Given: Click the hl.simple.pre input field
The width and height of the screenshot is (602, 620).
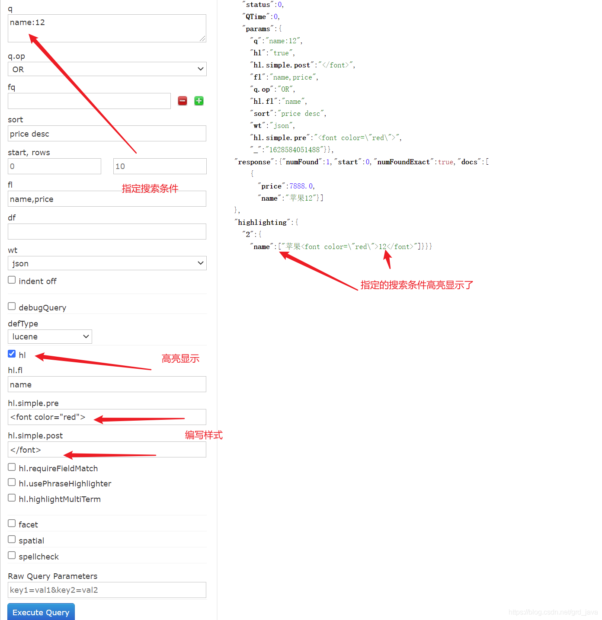Looking at the screenshot, I should click(107, 417).
